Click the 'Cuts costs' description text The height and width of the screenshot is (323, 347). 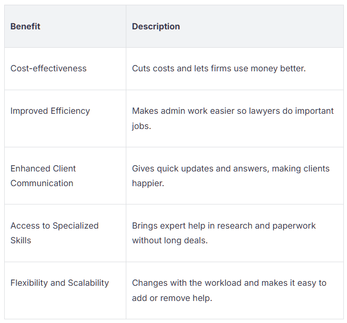click(x=219, y=68)
